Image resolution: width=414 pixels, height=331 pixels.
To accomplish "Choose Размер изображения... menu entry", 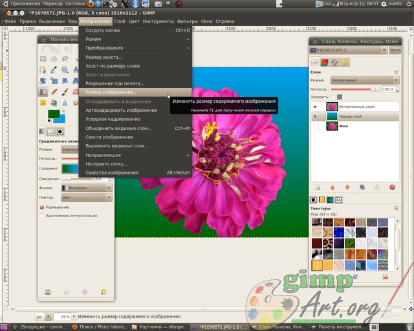I will point(135,92).
